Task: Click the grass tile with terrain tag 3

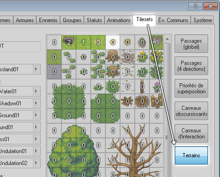Action: (x=98, y=42)
